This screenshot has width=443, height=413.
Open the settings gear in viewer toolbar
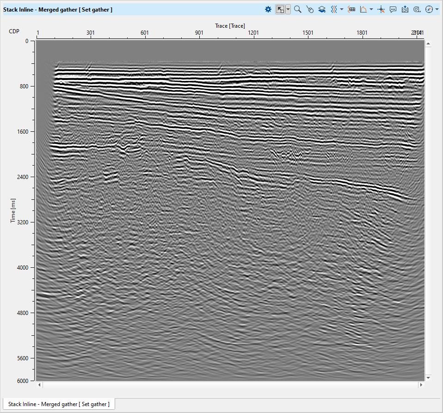(x=268, y=9)
